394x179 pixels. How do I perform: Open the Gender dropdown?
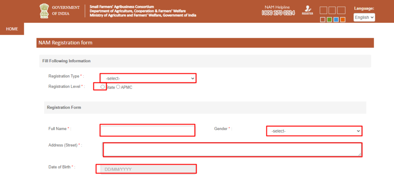(314, 131)
